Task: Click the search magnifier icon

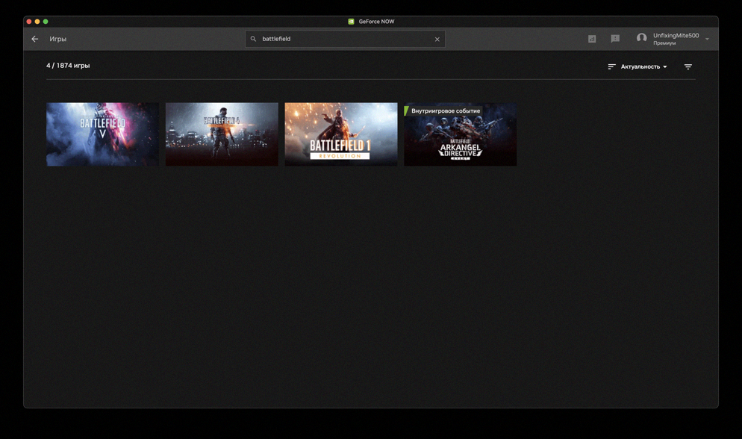Action: coord(253,39)
